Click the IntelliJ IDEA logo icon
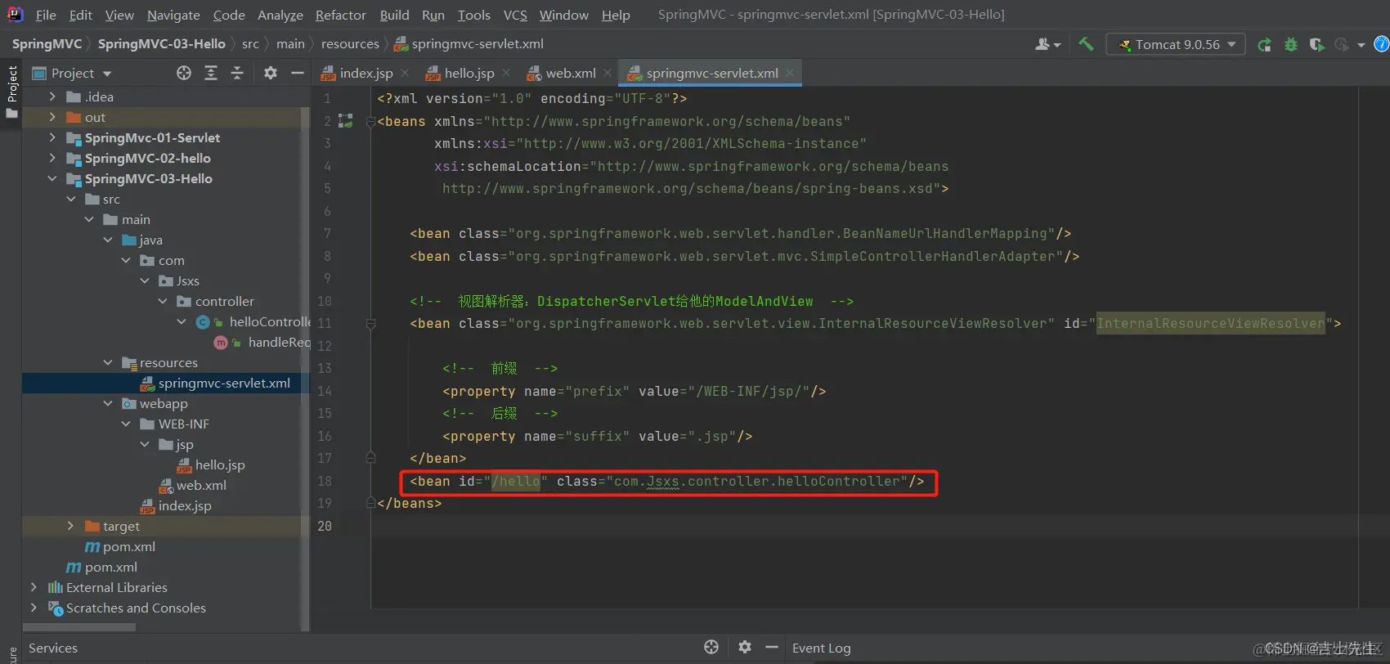The height and width of the screenshot is (664, 1390). coord(15,14)
